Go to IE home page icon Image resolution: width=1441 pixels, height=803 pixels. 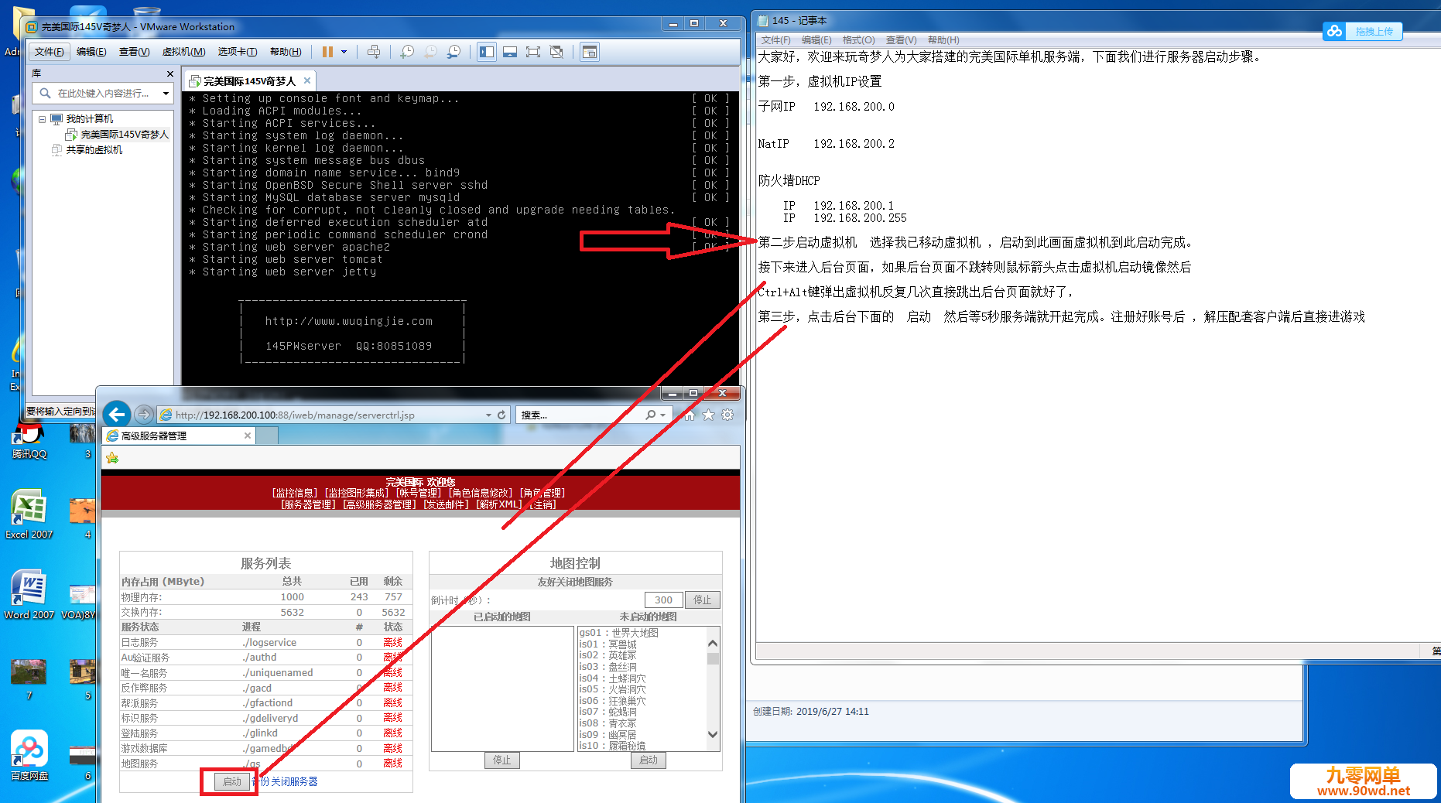pos(690,415)
